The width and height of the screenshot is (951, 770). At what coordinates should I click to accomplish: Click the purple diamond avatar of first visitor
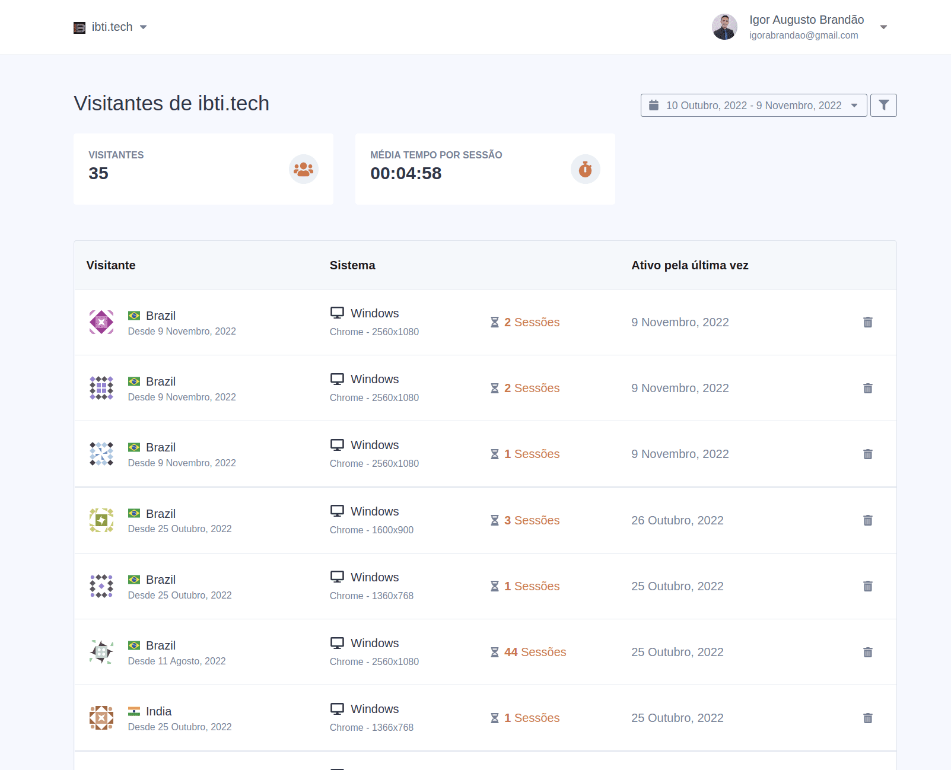[101, 322]
